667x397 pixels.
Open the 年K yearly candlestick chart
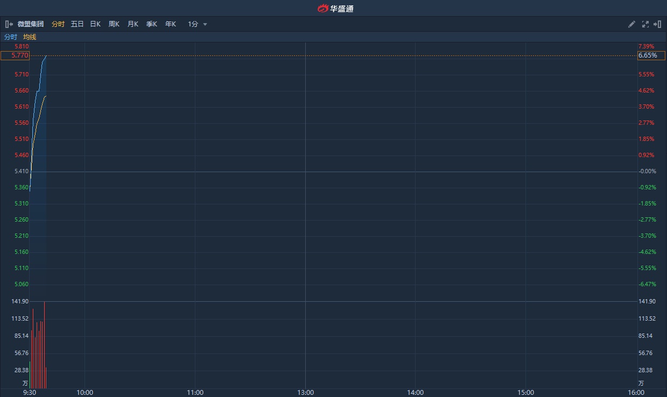click(170, 24)
